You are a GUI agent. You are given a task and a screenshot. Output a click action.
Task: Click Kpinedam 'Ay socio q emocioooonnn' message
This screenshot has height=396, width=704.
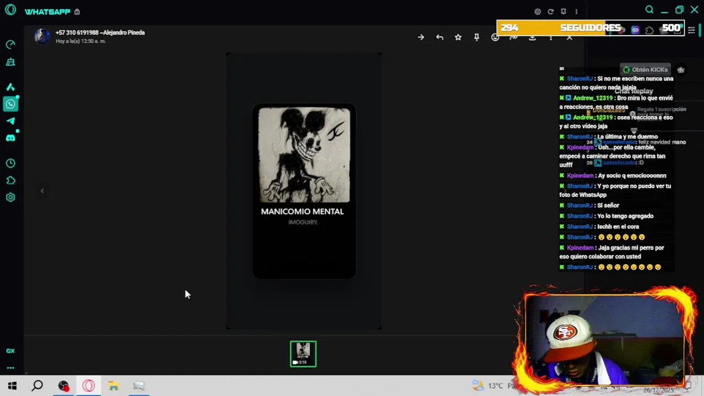[x=613, y=175]
